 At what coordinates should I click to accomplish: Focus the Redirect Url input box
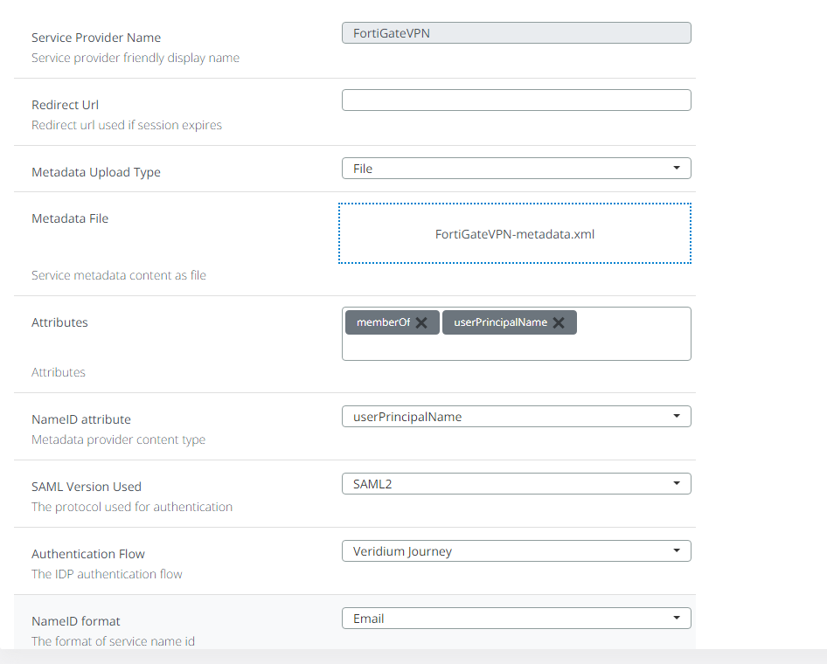(x=516, y=100)
